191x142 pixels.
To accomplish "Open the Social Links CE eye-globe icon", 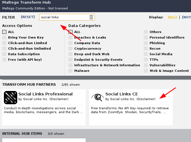I will point(98,97).
